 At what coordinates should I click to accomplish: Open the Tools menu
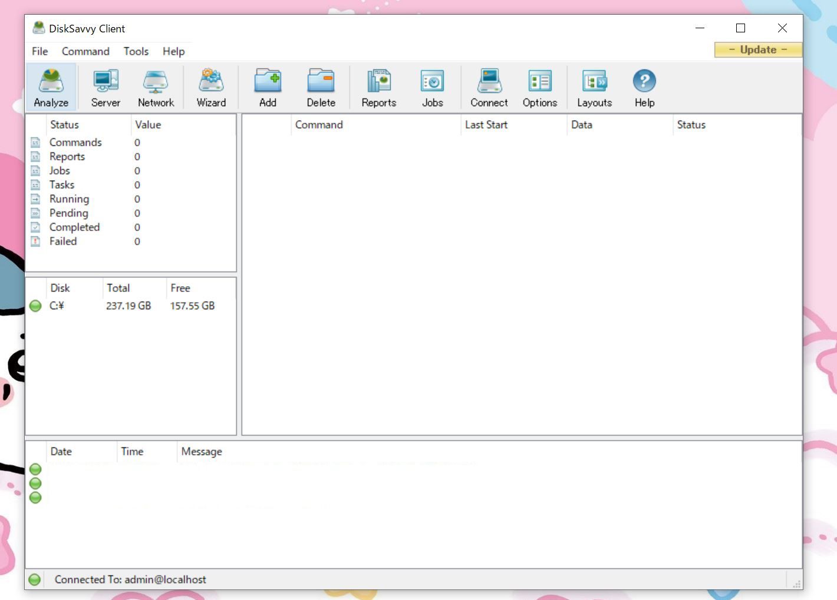click(136, 51)
